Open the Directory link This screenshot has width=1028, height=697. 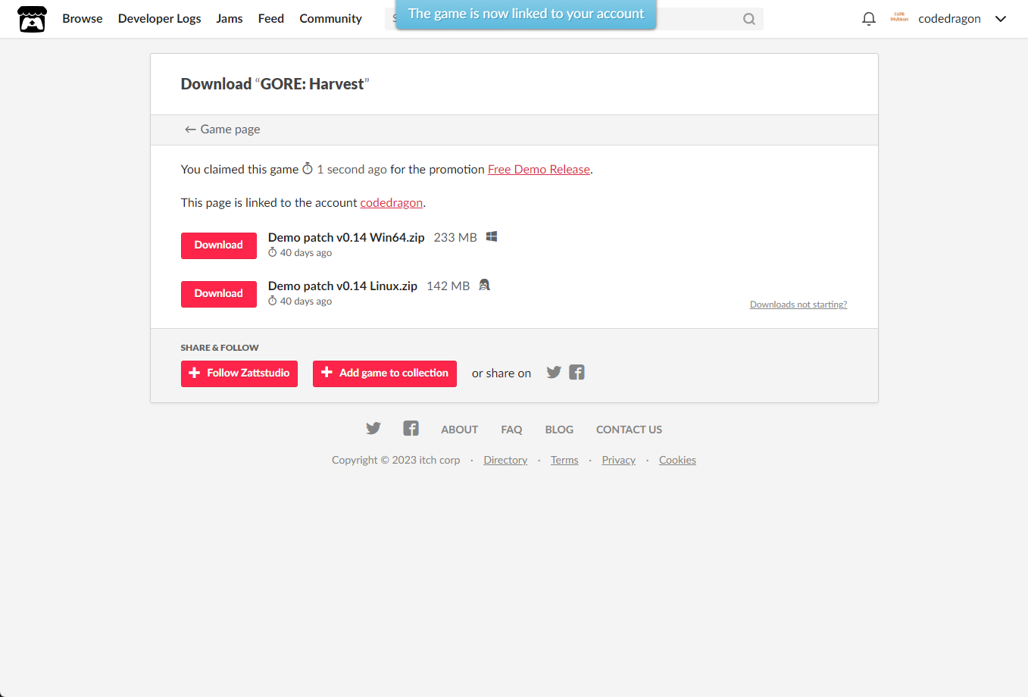[x=505, y=460]
